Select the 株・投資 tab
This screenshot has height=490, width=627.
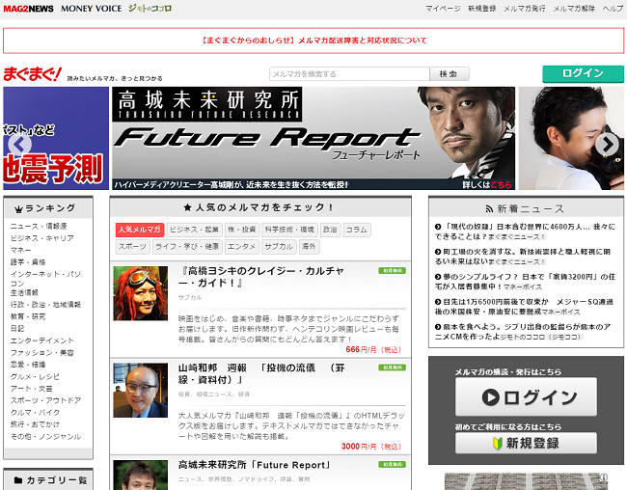(242, 230)
